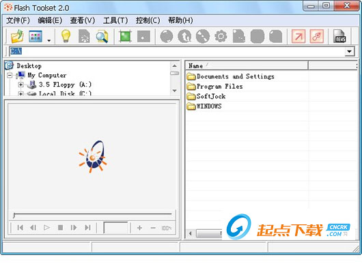Screen dimensions: 362x266
Task: Click the Stop button
Action: coord(61,228)
